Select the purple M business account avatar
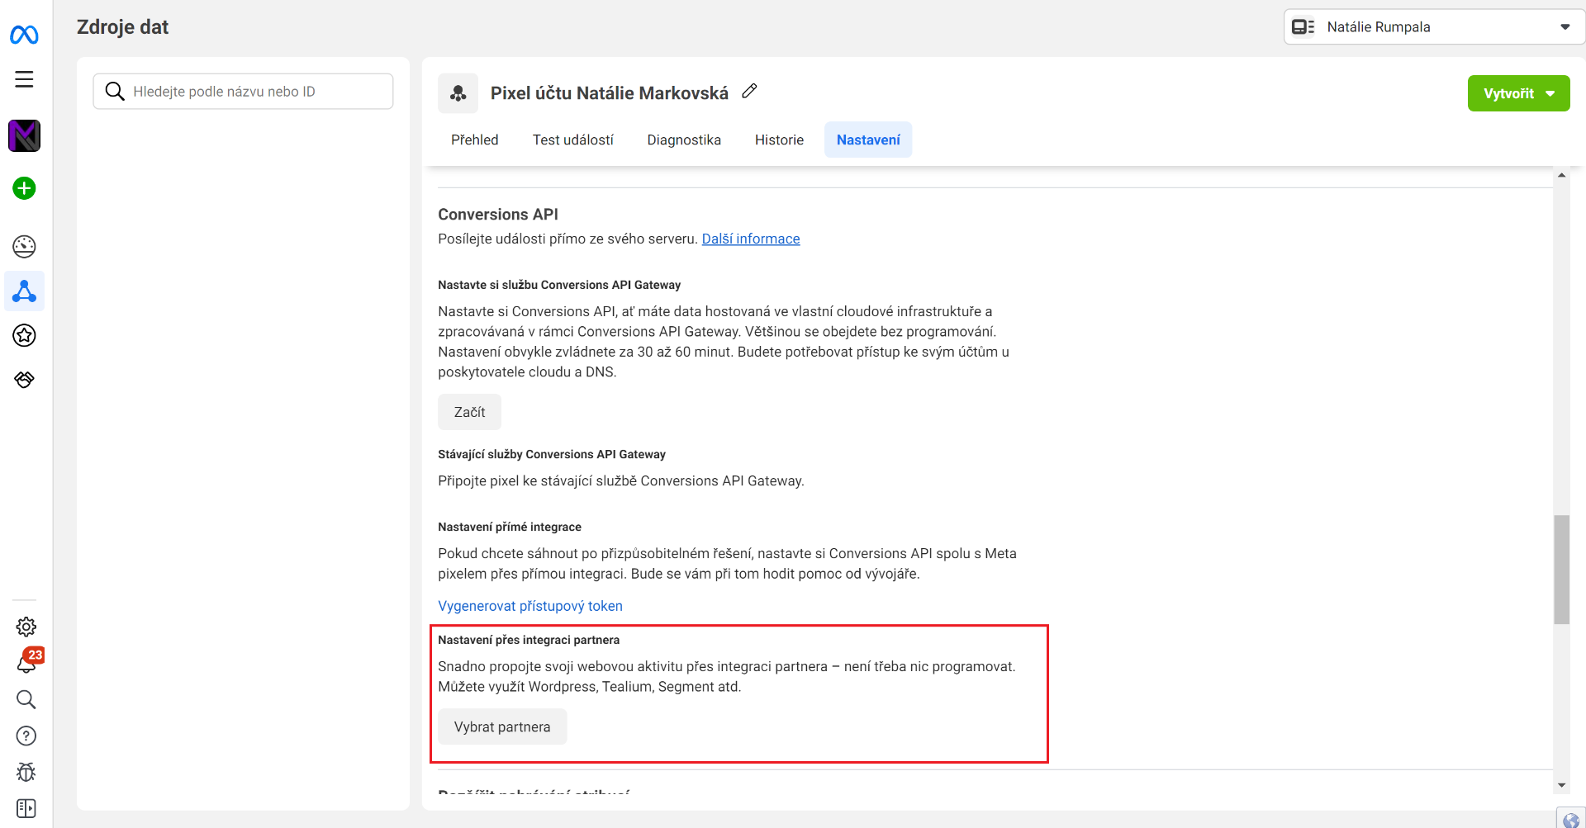 click(x=25, y=135)
